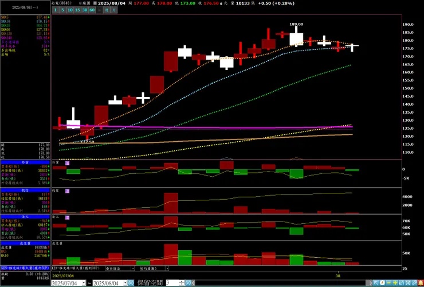This screenshot has width=424, height=287.
Task: Click the 190.0 price axis label
Action: [x=408, y=24]
